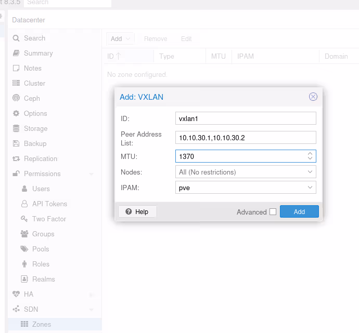Screen dimensions: 359x333
Task: Click the HA heartbeat icon
Action: [x=16, y=294]
